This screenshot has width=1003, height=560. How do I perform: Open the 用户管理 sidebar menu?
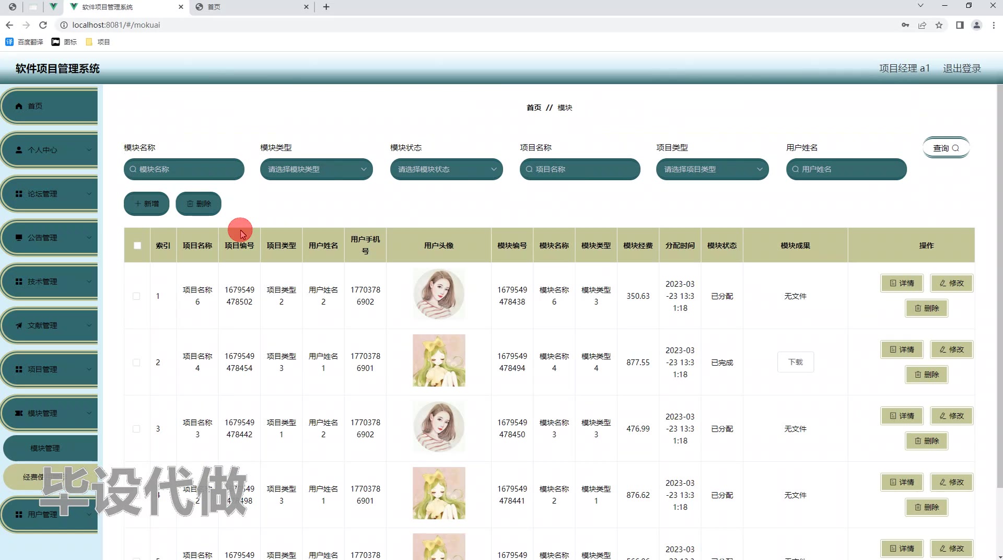coord(50,515)
